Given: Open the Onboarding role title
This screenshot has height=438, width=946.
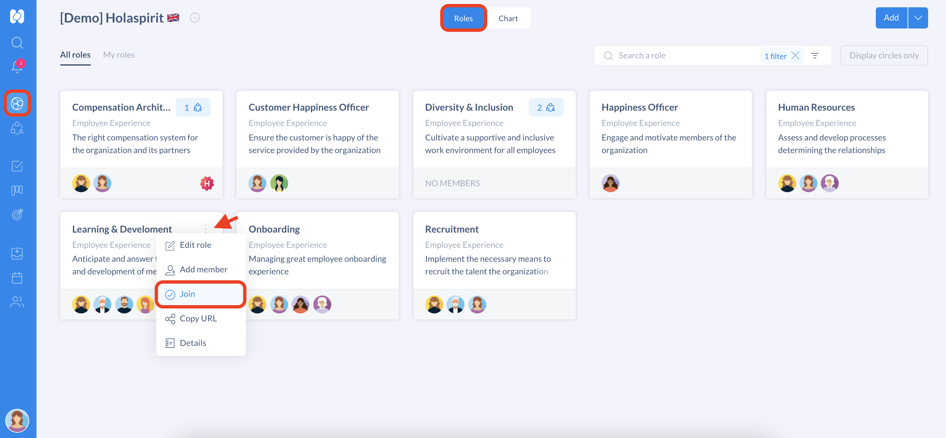Looking at the screenshot, I should coord(274,229).
